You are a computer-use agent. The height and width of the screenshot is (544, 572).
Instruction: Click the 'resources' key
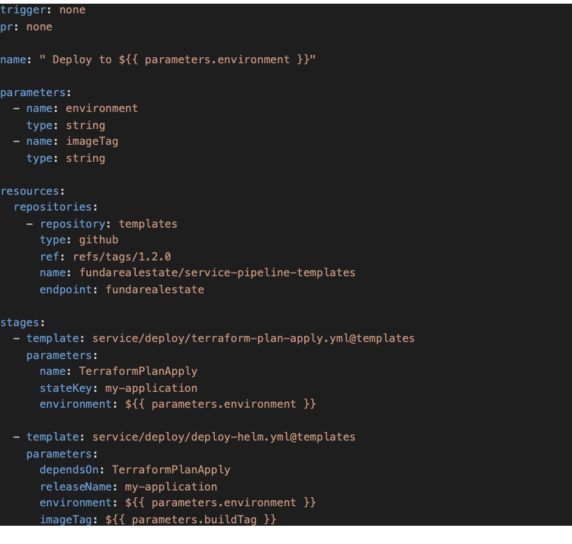tap(30, 191)
